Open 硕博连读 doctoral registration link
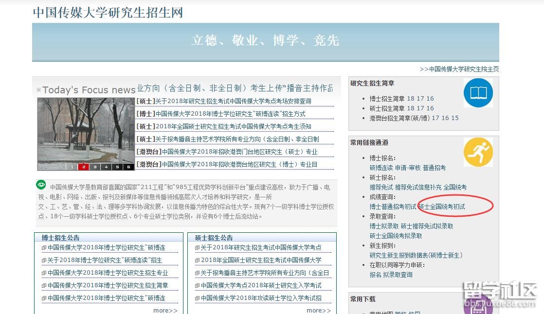The width and height of the screenshot is (544, 314). tap(381, 168)
